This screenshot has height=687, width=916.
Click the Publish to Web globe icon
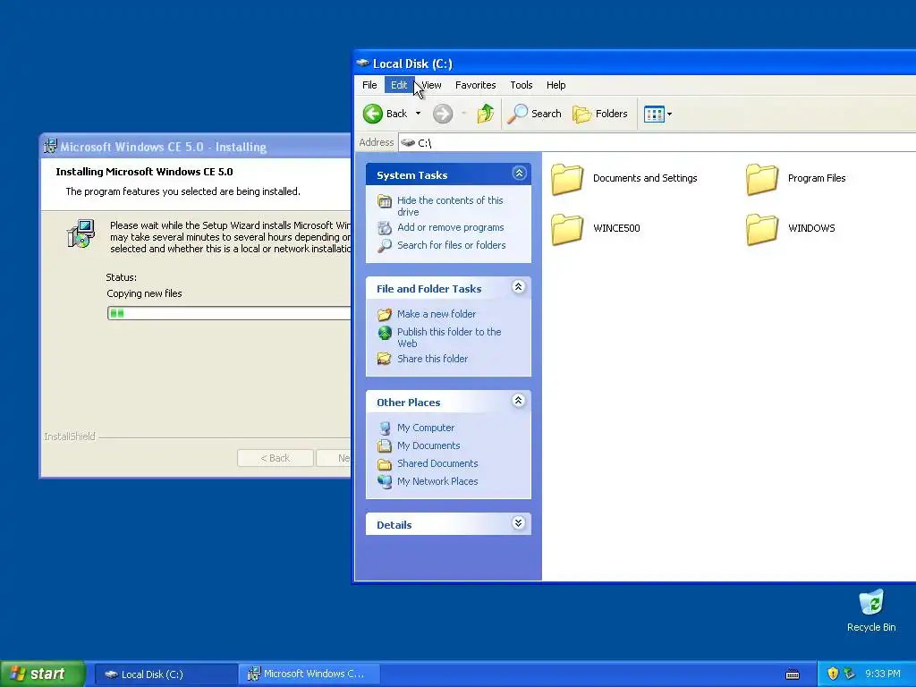pos(385,333)
